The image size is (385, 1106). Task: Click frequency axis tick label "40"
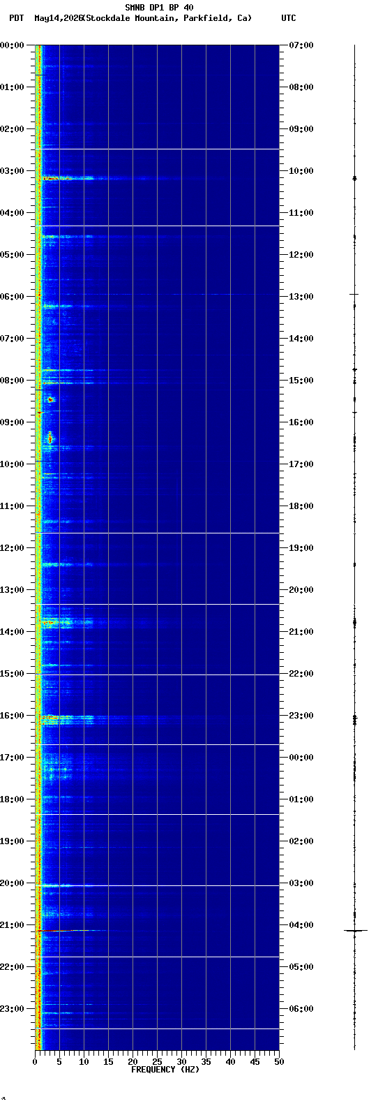230,1062
